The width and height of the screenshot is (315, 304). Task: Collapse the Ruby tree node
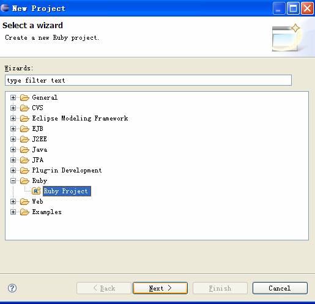click(x=13, y=181)
